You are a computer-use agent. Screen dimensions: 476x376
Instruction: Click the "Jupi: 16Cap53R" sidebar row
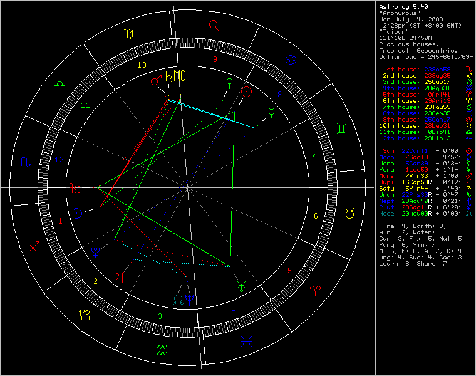click(425, 182)
